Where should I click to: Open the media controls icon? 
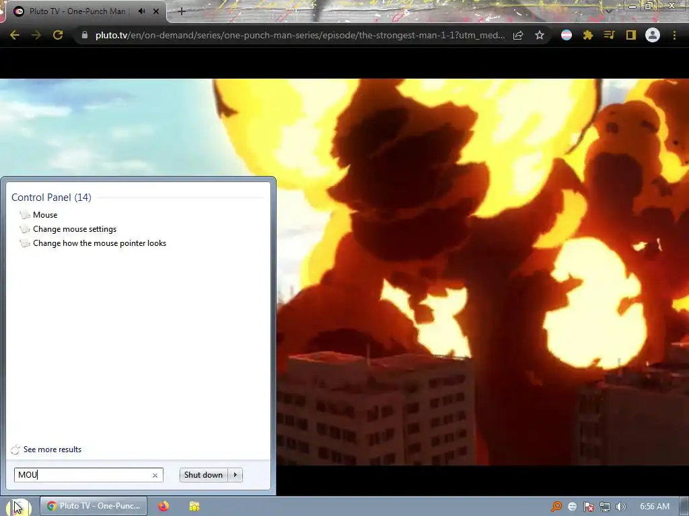(610, 35)
